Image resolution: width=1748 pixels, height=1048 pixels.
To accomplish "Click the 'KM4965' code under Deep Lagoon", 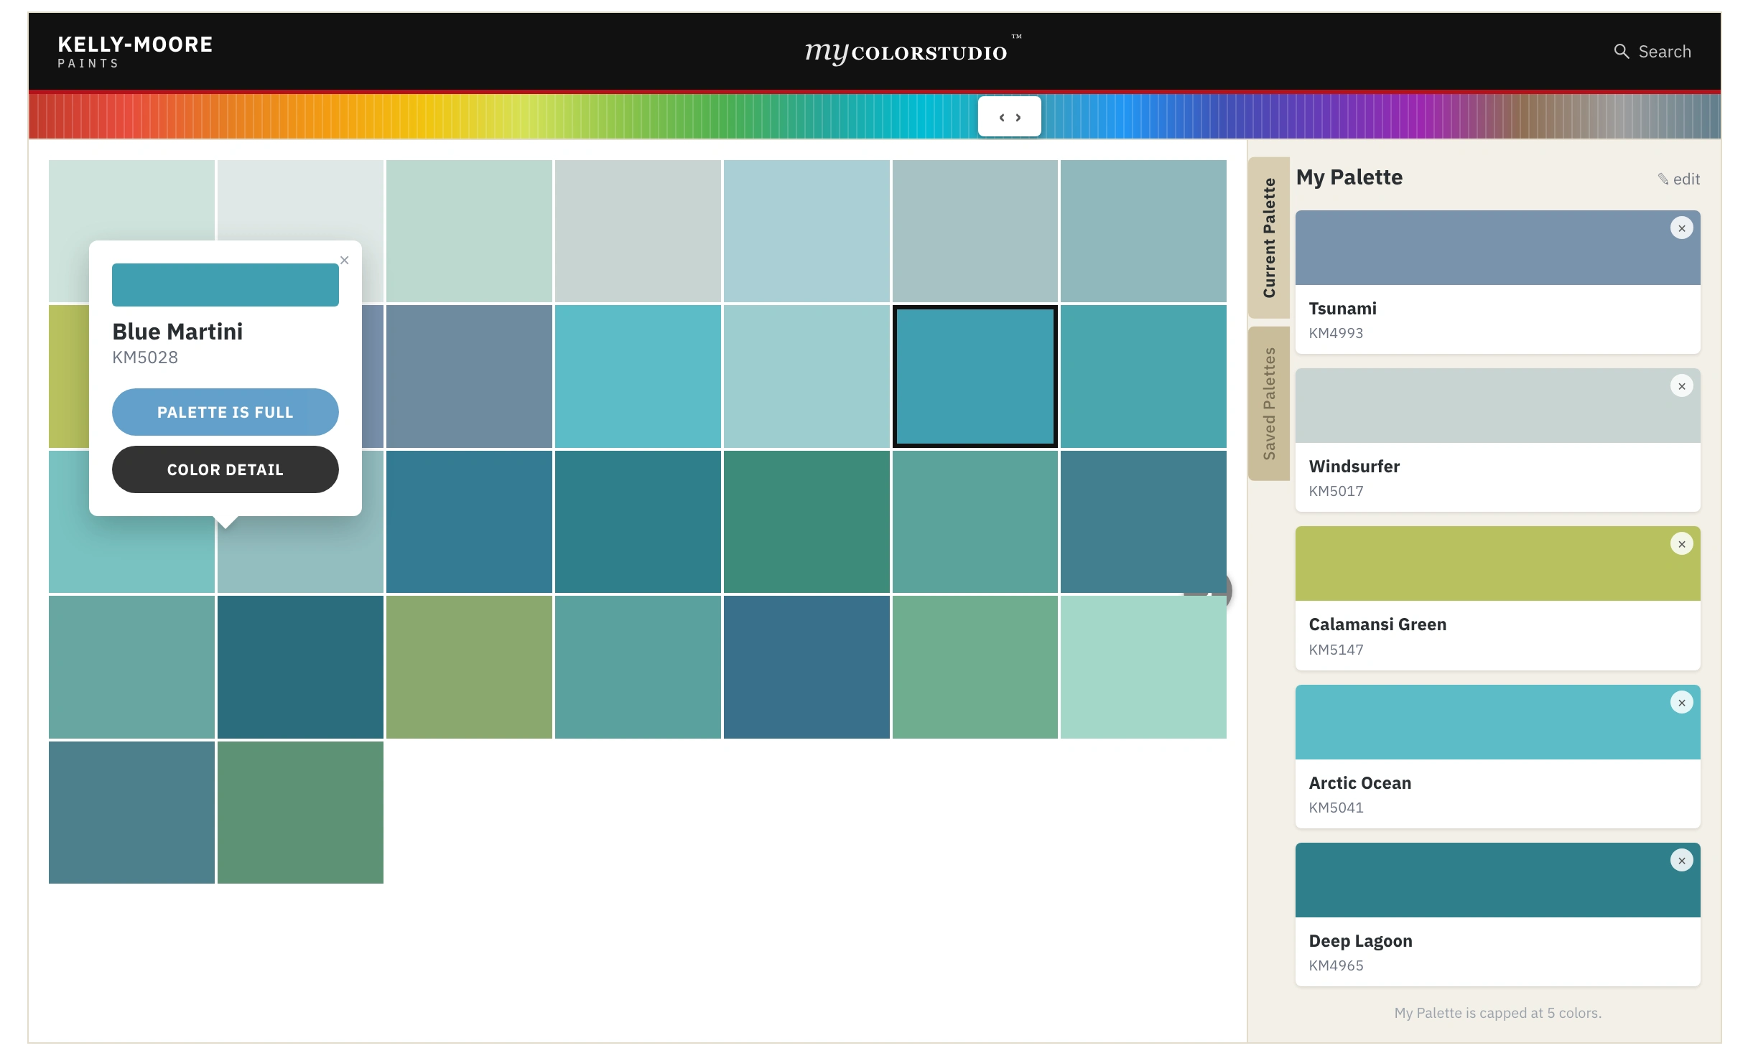I will pos(1336,965).
